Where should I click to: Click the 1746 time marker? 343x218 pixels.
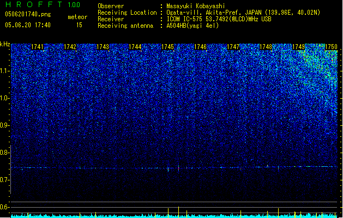pos(200,47)
